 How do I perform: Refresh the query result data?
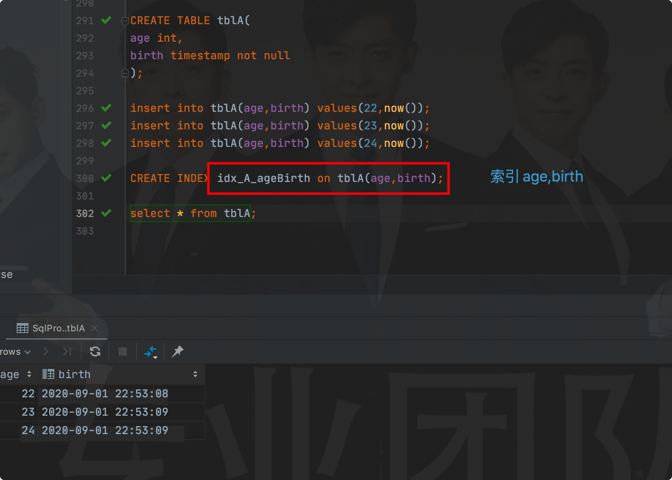[x=95, y=351]
